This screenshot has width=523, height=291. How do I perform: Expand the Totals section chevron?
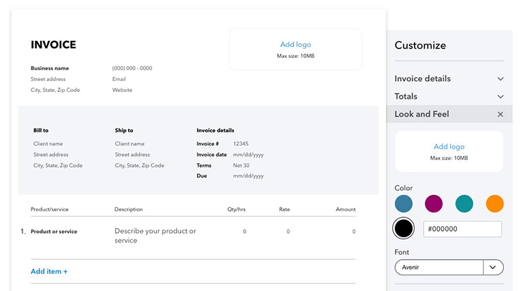coord(501,97)
